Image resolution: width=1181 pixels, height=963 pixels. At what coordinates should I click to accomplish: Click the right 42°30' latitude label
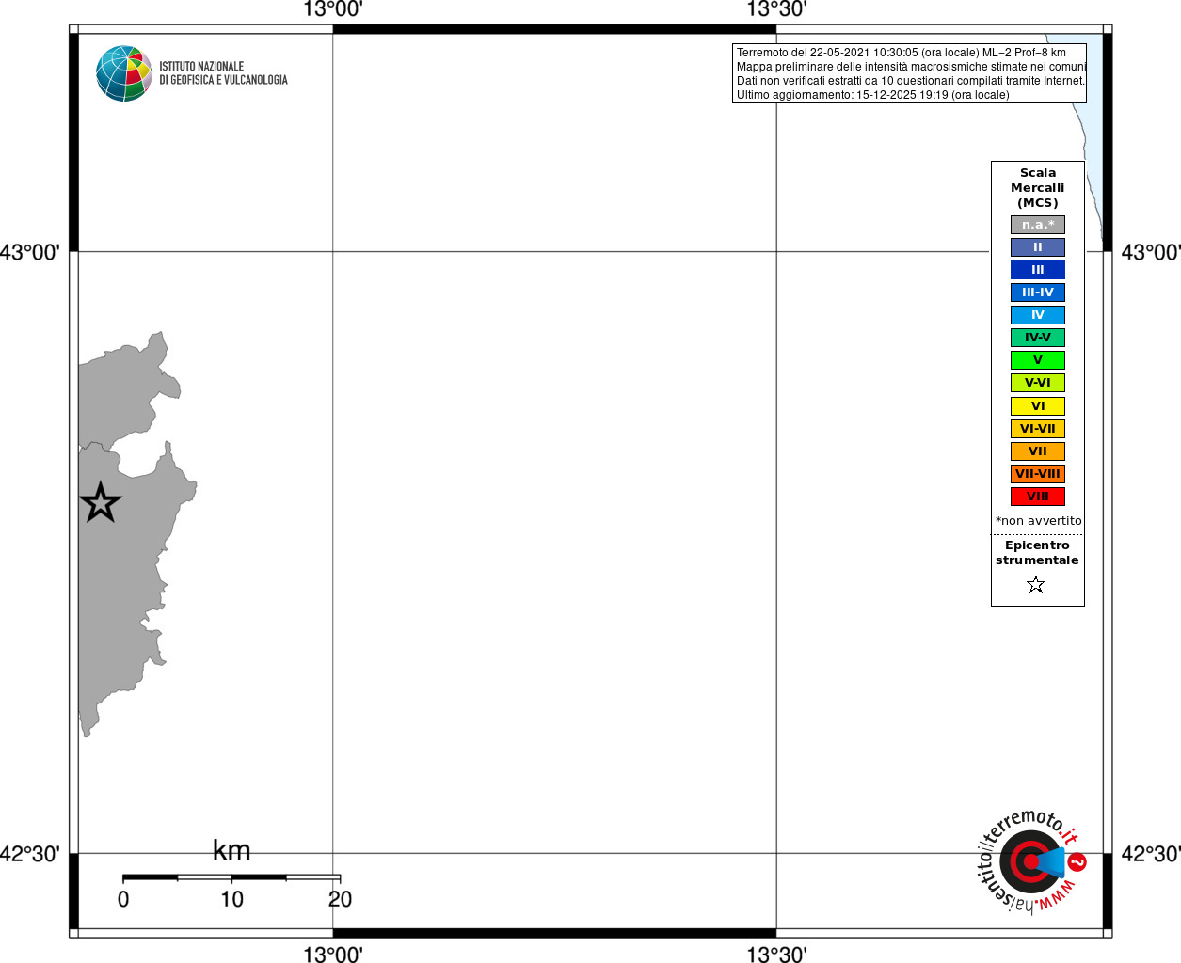click(x=1151, y=854)
